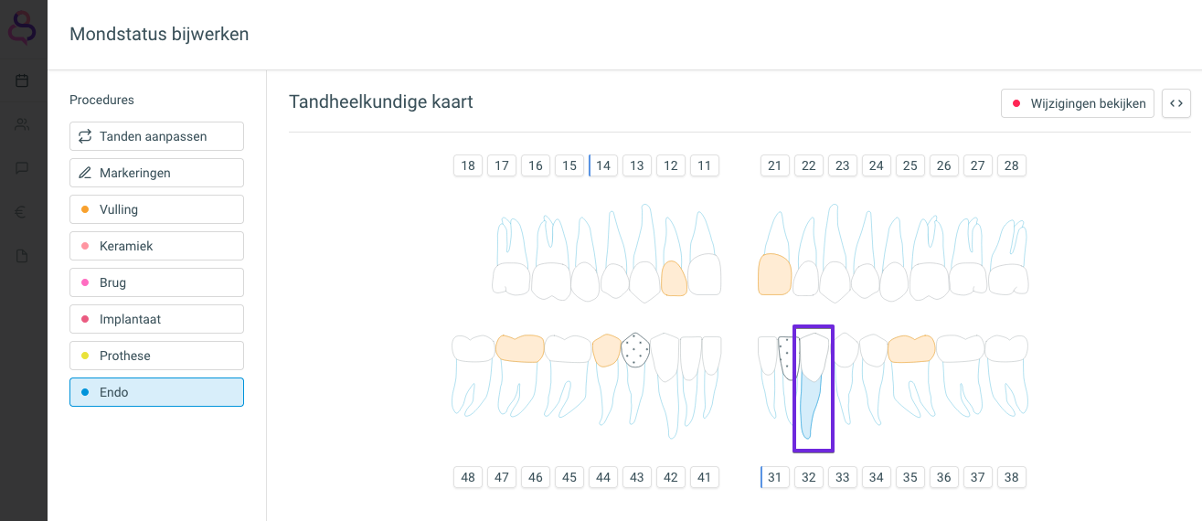Select the Tanden aanpassen swap procedure

point(156,136)
